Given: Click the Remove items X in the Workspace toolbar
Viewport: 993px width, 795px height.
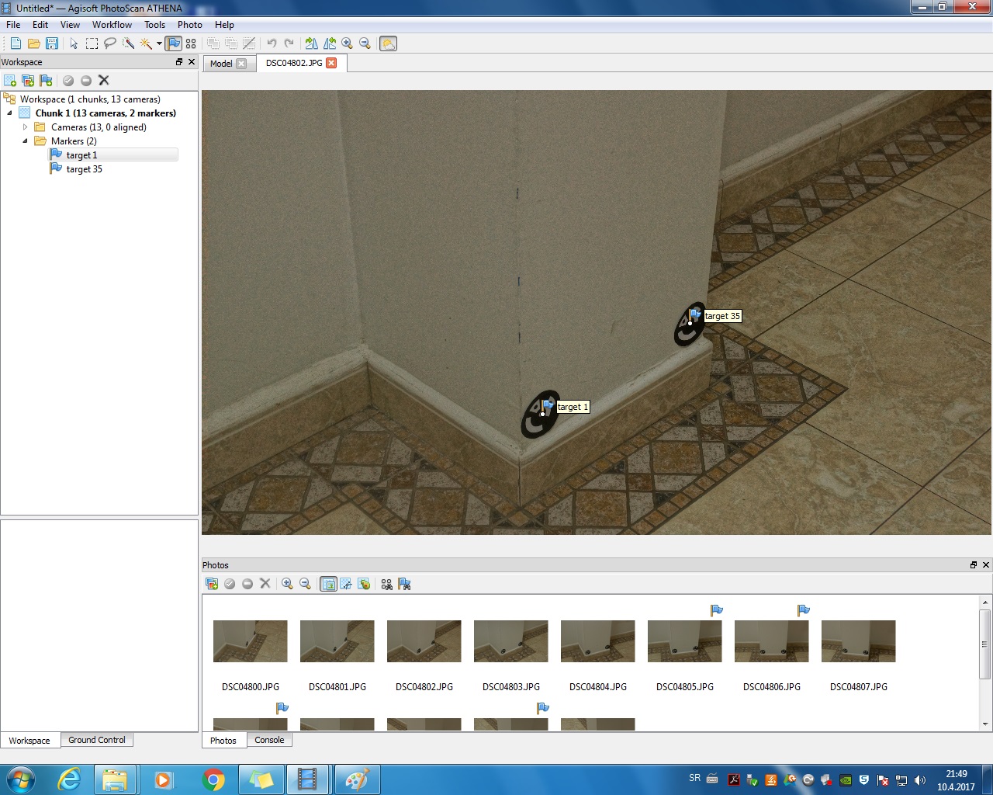Looking at the screenshot, I should 104,81.
